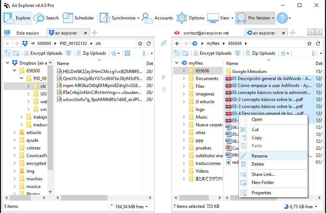
Task: Click the Dropbox logo in the left address bar
Action: point(25,43)
